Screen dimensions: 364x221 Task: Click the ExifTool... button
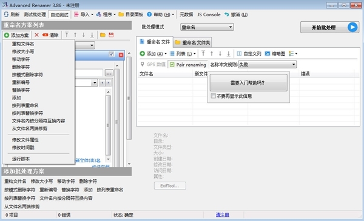(170, 186)
